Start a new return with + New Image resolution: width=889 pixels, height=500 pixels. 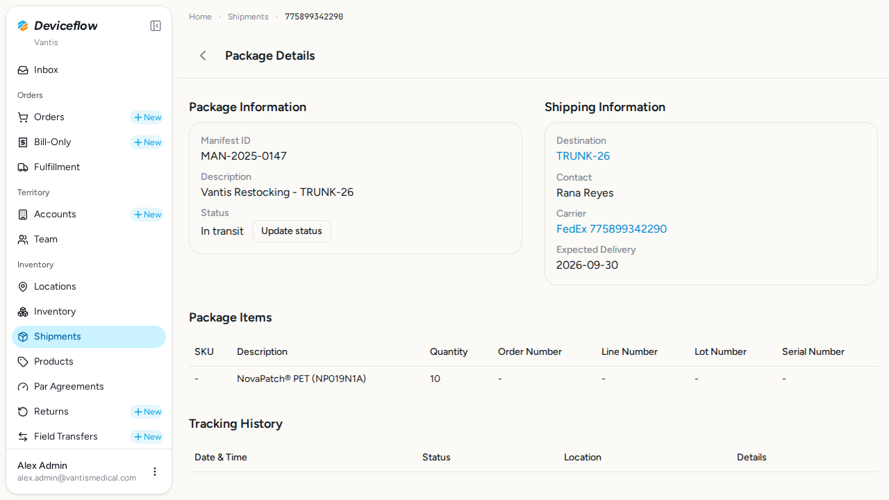[x=147, y=412]
